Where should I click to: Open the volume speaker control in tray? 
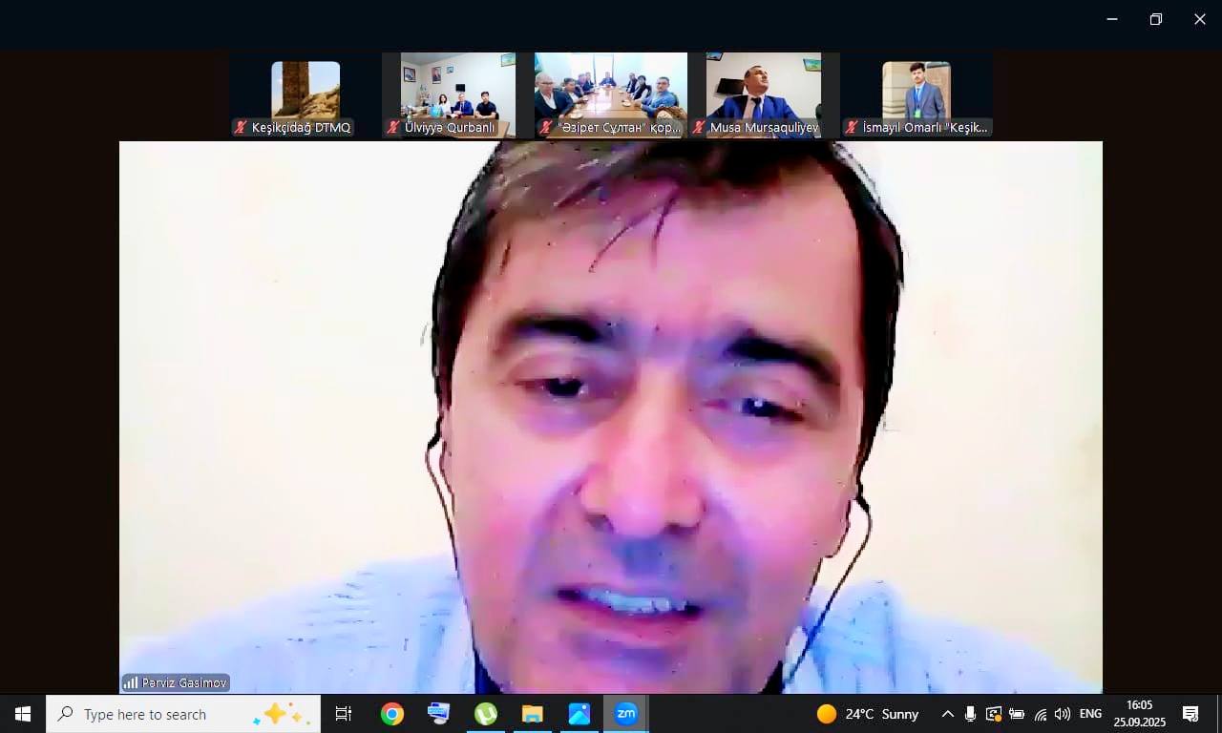(1063, 714)
